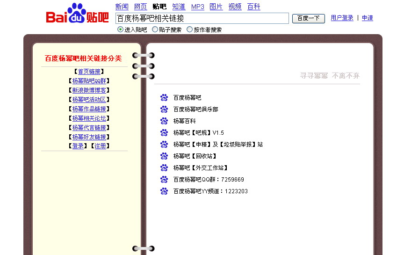Open the 网页 top navigation link
This screenshot has width=404, height=255.
140,7
